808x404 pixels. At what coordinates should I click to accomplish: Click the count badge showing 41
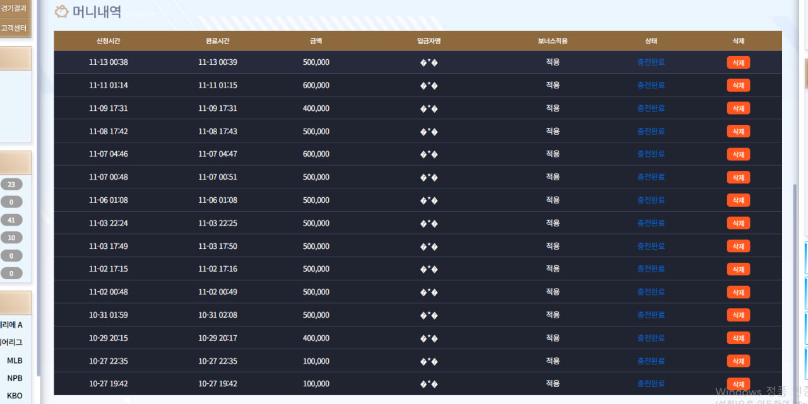pos(11,220)
